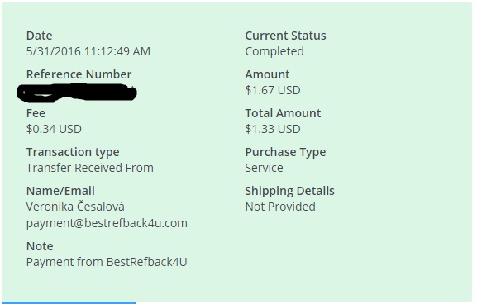
Task: Click the Reference Number label
Action: 79,74
